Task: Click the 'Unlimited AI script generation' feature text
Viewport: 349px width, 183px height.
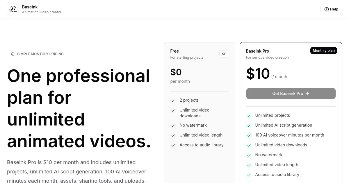Action: pyautogui.click(x=284, y=125)
